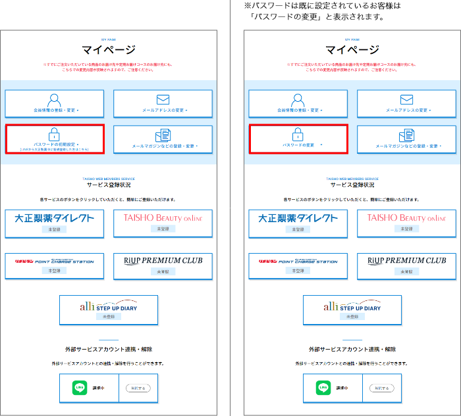The width and height of the screenshot is (461, 416).
Task: Click 大正製薬ダイレクト logo in the left screenshot
Action: pyautogui.click(x=55, y=218)
